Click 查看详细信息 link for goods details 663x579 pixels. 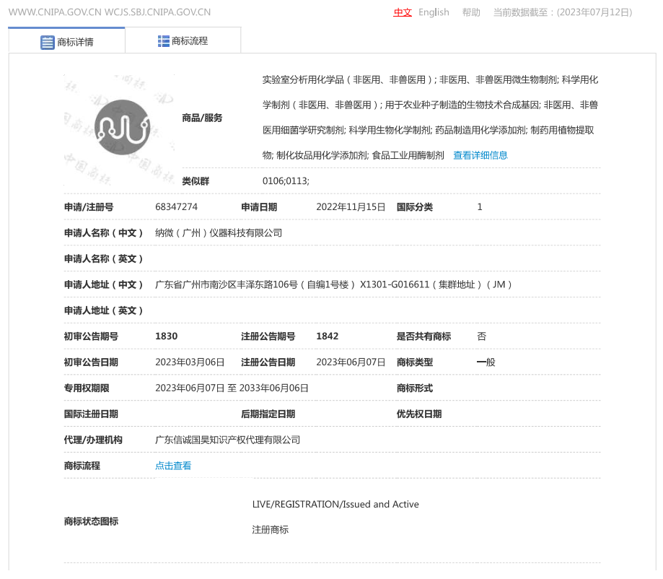pyautogui.click(x=480, y=155)
